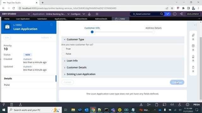
Task: Click the Edit button
Action: (7, 38)
